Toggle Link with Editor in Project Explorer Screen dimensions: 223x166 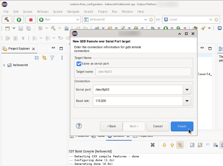point(44,58)
